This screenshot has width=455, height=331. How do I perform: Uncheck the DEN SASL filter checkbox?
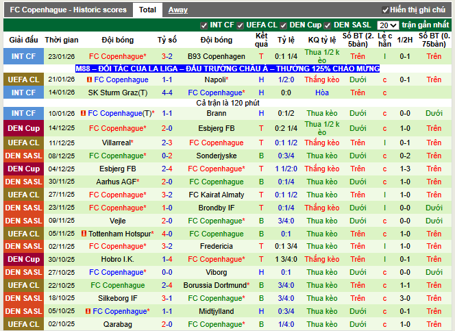click(x=328, y=25)
